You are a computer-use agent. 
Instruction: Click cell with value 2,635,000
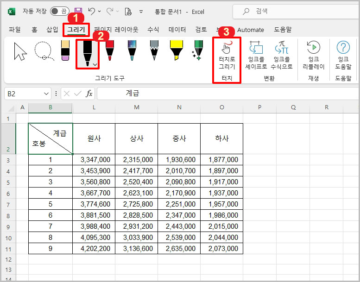[179, 249]
